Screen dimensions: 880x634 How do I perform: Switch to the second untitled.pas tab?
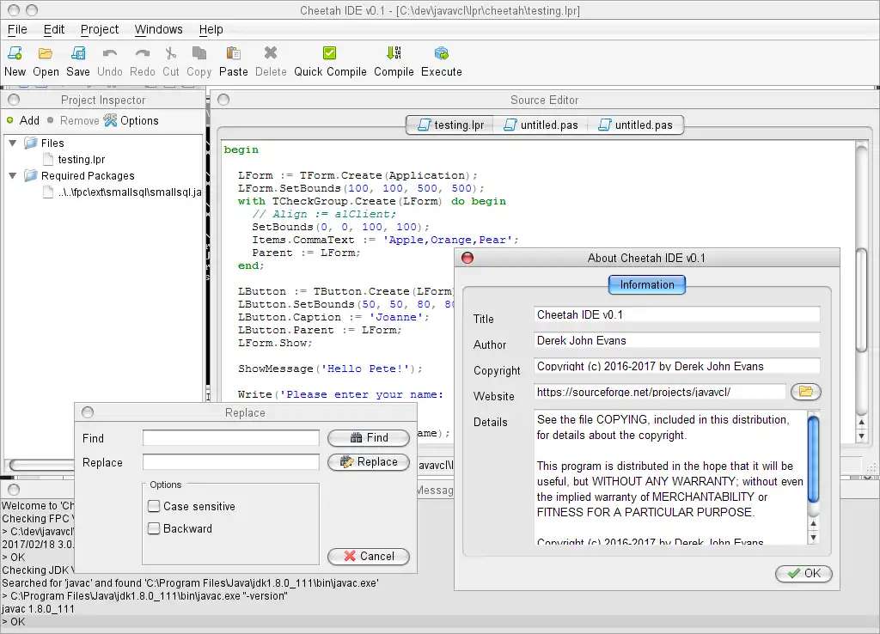coord(635,125)
